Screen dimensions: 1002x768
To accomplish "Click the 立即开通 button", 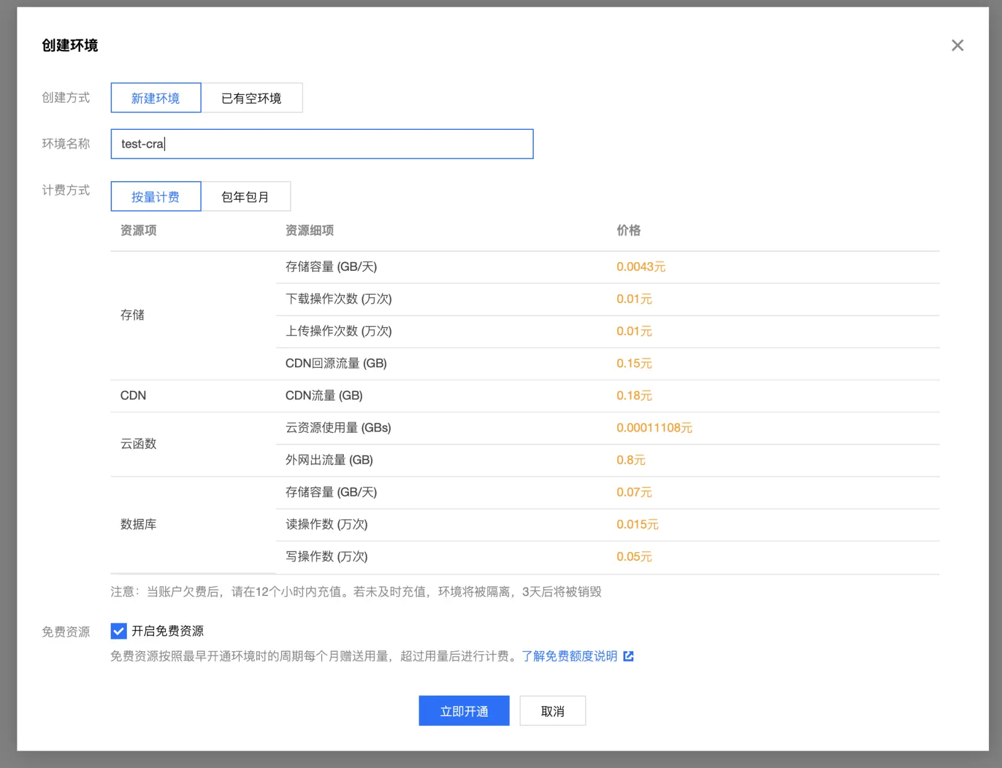I will (x=464, y=711).
